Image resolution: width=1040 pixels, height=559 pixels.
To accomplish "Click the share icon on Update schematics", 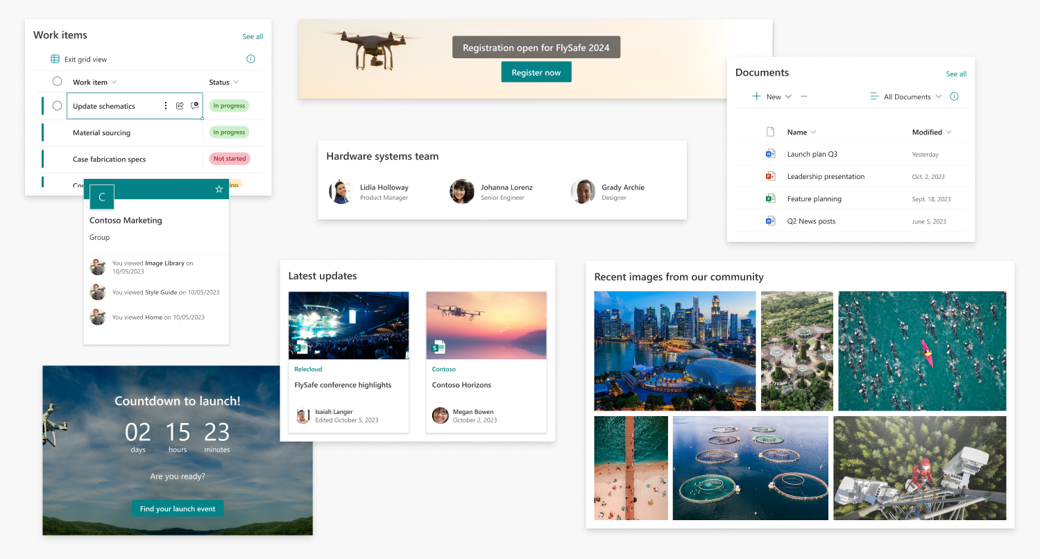I will pyautogui.click(x=180, y=105).
